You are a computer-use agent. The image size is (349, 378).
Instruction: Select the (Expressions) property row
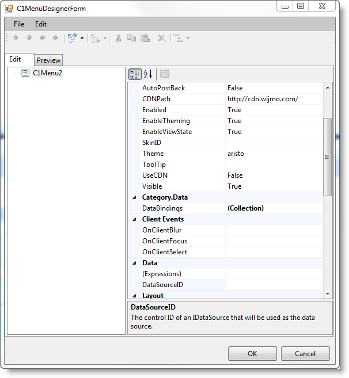[x=231, y=274]
